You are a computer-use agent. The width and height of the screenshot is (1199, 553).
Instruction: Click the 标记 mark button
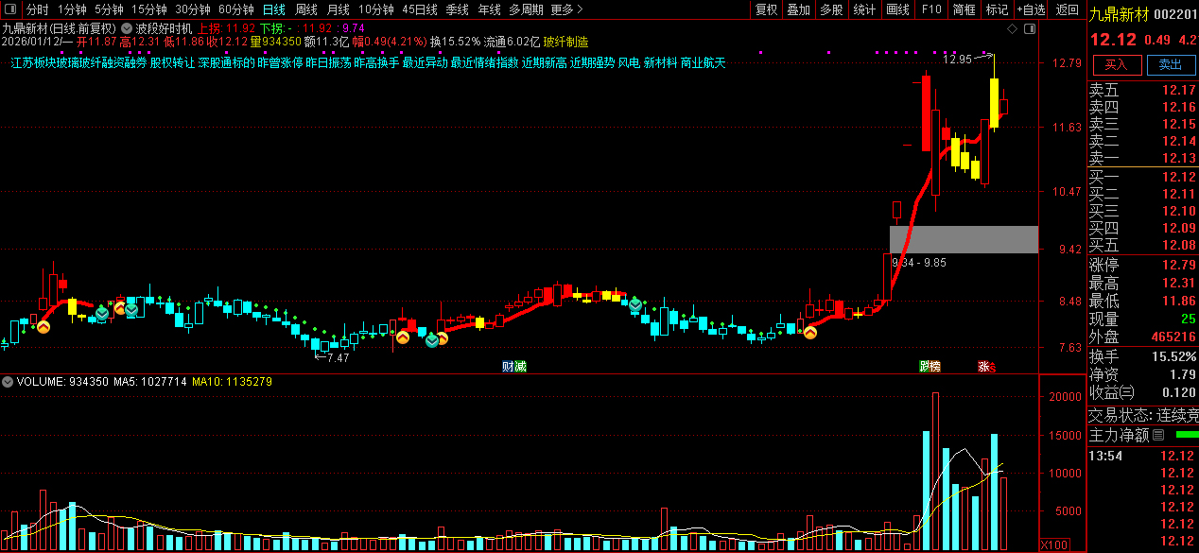(997, 9)
